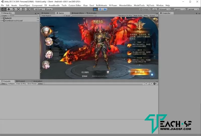Open the Assets menu

click(x=14, y=5)
